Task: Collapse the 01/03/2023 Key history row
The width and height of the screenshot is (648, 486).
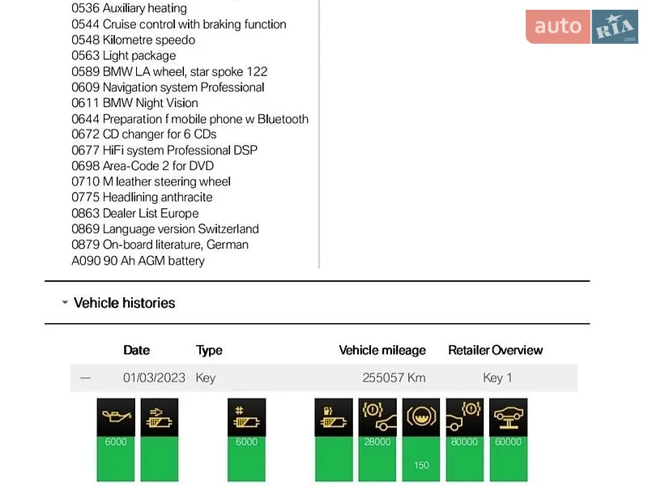Action: click(x=86, y=377)
